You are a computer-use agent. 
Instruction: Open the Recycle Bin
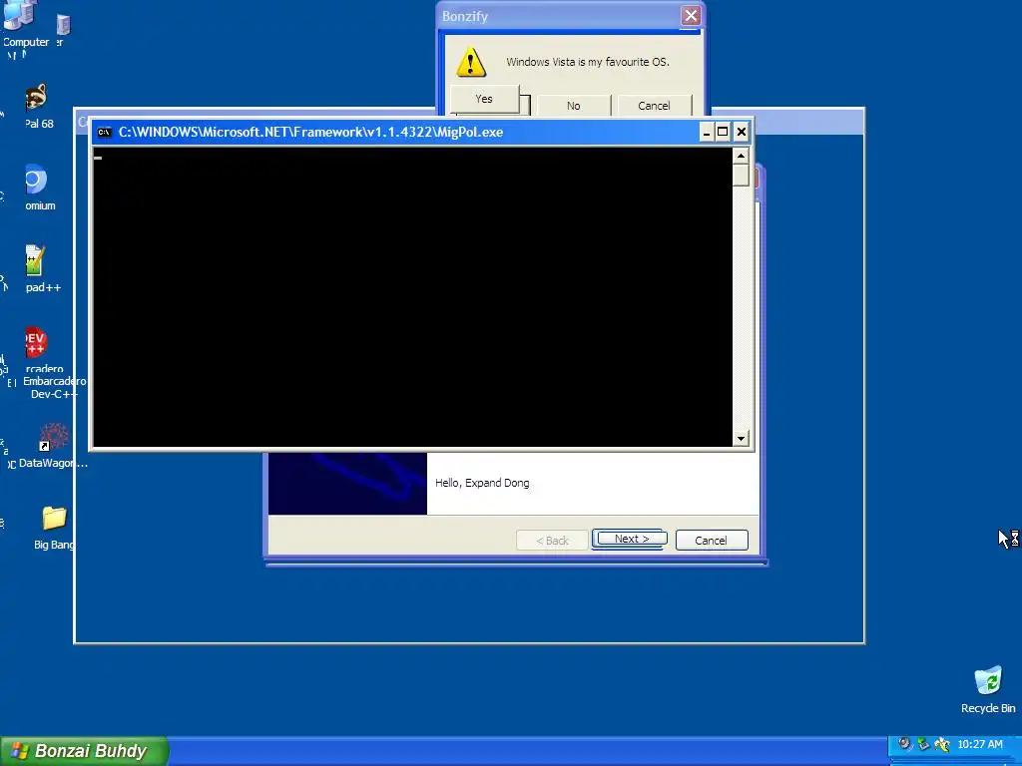click(x=988, y=689)
